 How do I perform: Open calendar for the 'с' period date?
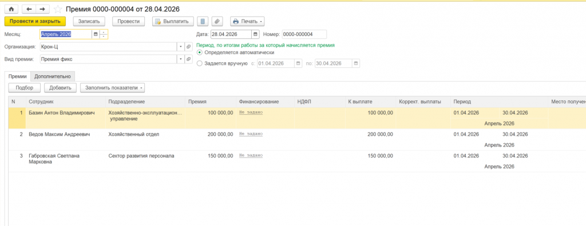[298, 63]
